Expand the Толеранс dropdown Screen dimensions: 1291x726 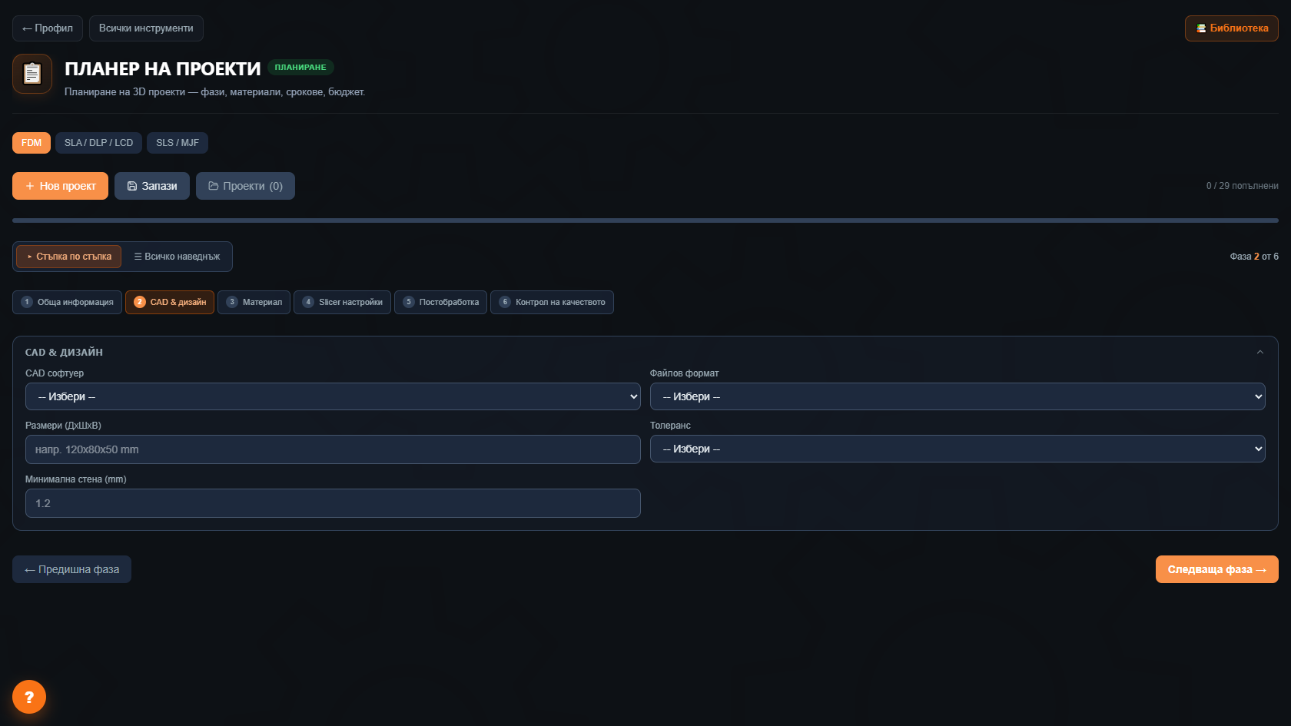[957, 449]
